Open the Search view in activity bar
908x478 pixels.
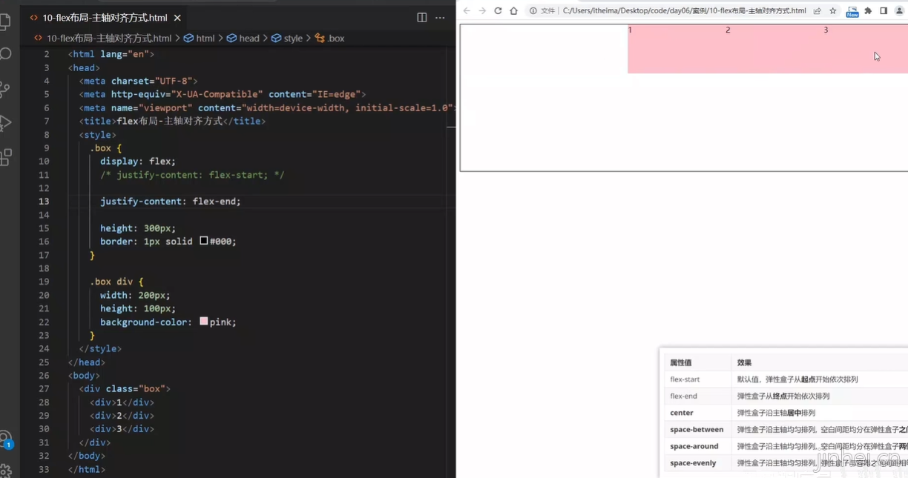click(x=5, y=54)
